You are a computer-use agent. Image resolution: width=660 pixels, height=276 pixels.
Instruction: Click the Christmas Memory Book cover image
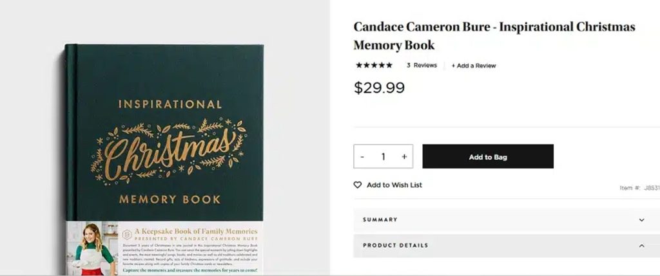pos(164,160)
